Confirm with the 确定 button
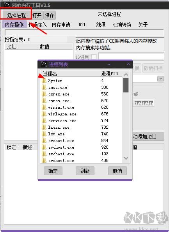 [x=53, y=171]
